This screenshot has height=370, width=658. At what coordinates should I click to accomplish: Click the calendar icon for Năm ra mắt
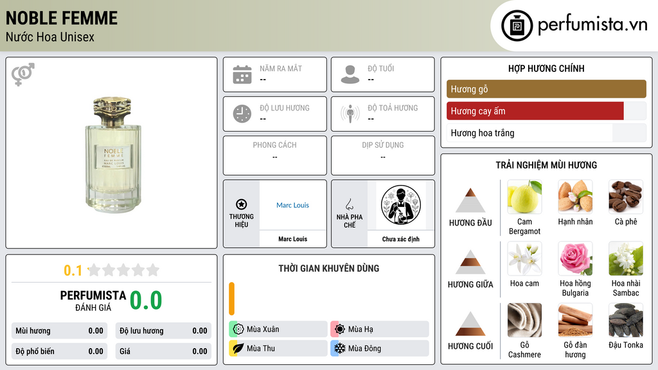click(242, 75)
